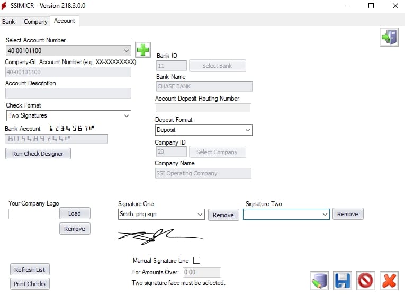Switch to the Bank tab
This screenshot has height=294, width=405.
[8, 22]
